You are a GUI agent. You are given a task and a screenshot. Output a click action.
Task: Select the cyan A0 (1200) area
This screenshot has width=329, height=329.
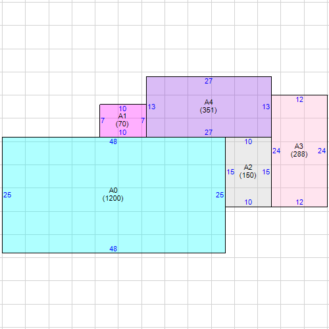[114, 195]
